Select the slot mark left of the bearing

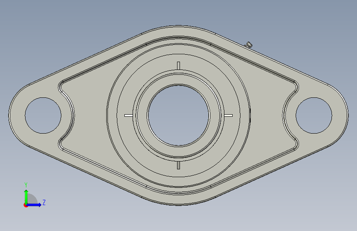coord(128,115)
